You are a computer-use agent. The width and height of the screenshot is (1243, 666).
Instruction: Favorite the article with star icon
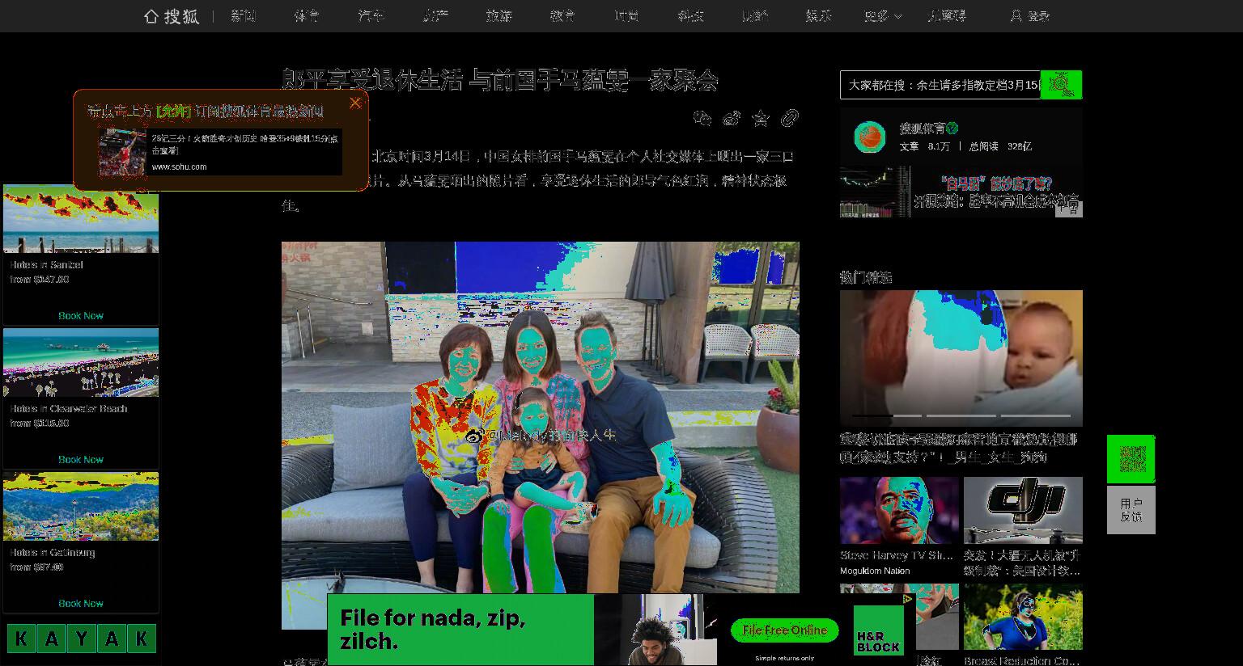[x=761, y=119]
